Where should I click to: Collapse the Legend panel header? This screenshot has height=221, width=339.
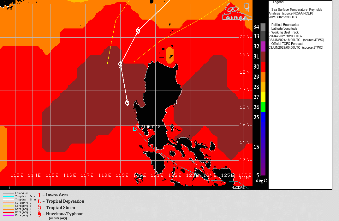click(279, 2)
